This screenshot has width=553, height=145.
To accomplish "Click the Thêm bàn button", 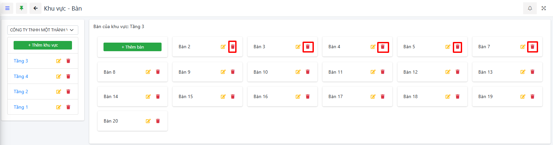I will click(132, 47).
